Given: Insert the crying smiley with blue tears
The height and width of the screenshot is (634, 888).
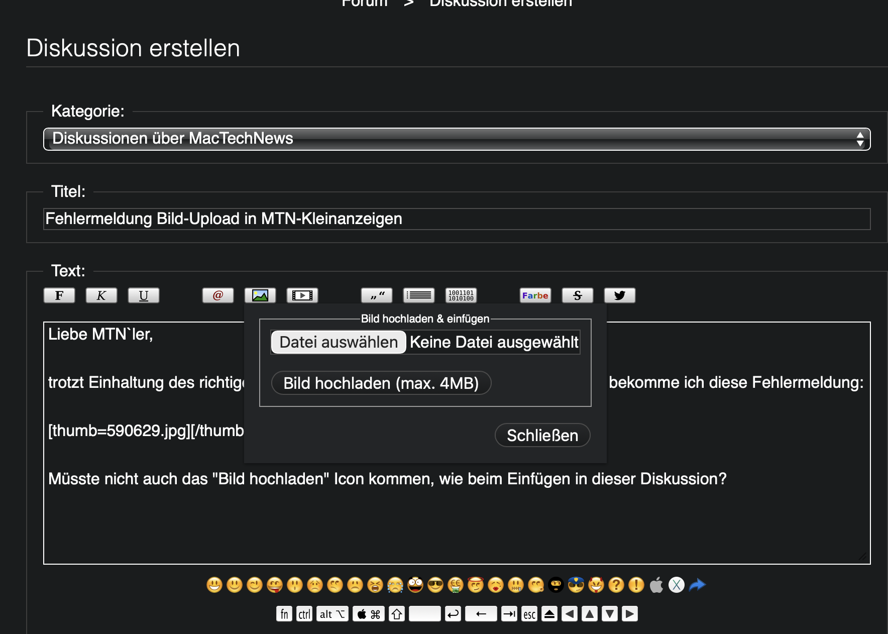Looking at the screenshot, I should pyautogui.click(x=395, y=585).
